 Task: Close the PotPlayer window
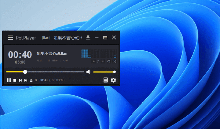point(114,37)
